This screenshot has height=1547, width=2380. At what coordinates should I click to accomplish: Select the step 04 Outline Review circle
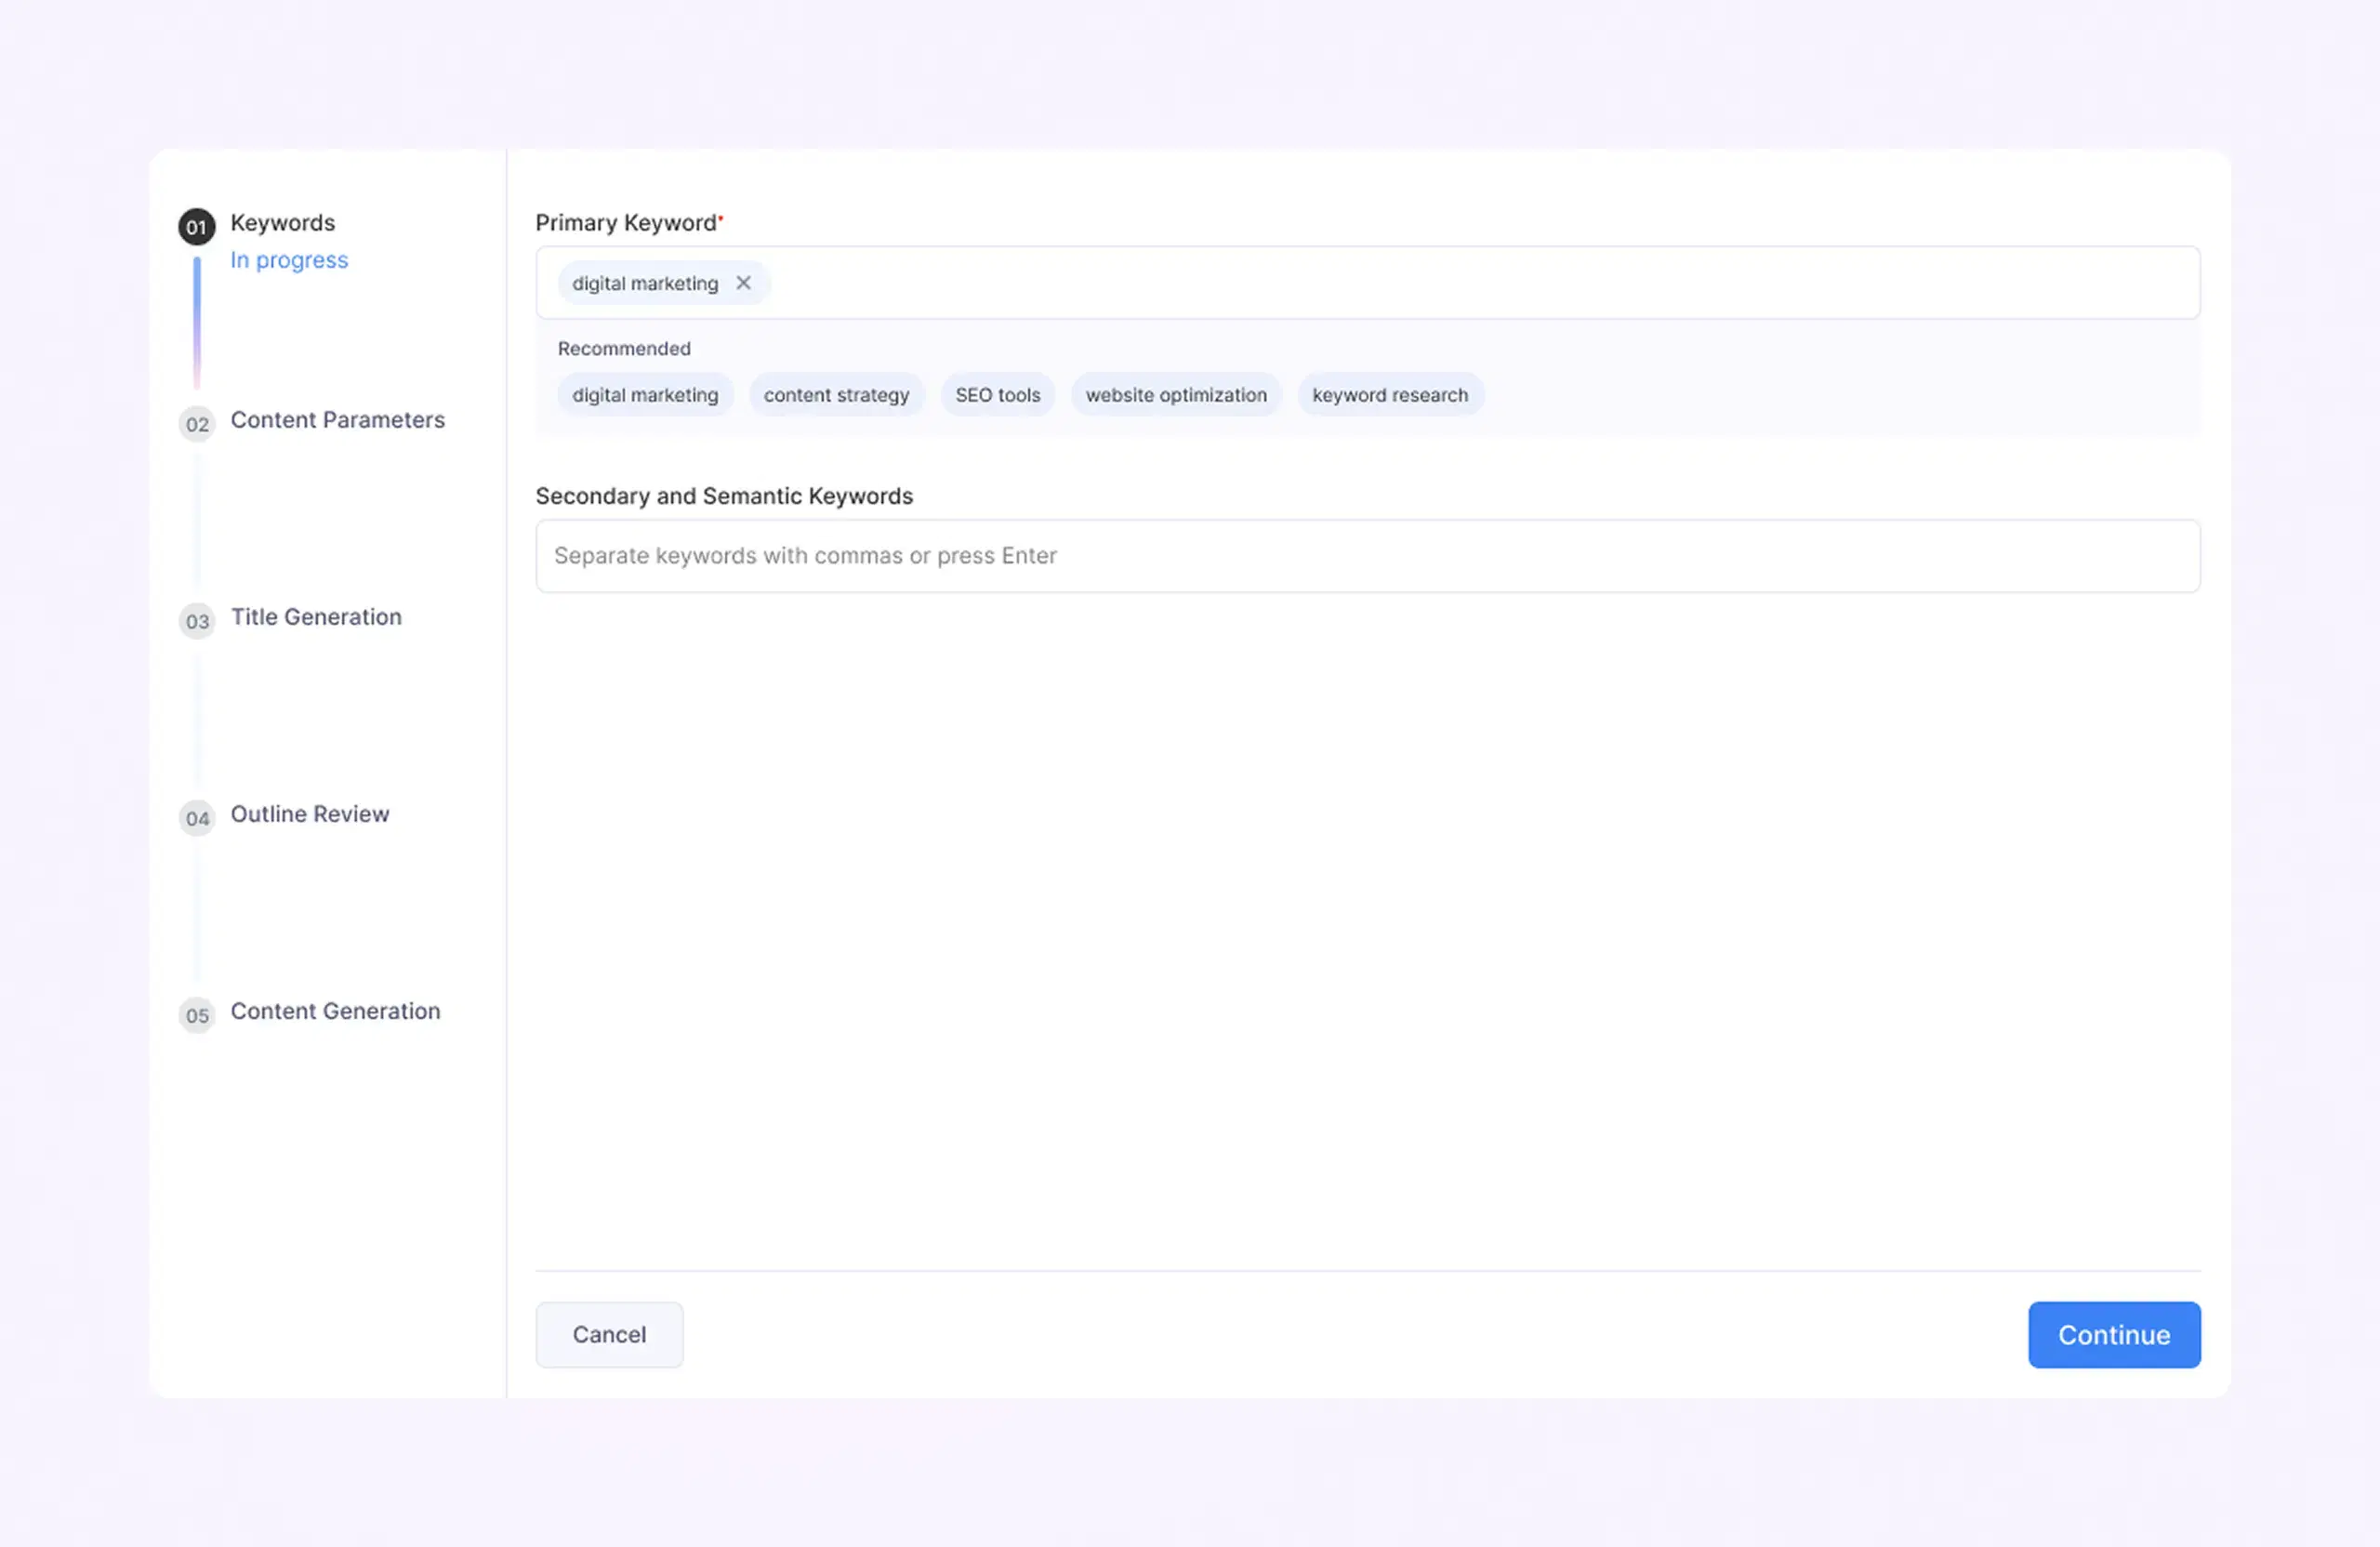(x=197, y=818)
